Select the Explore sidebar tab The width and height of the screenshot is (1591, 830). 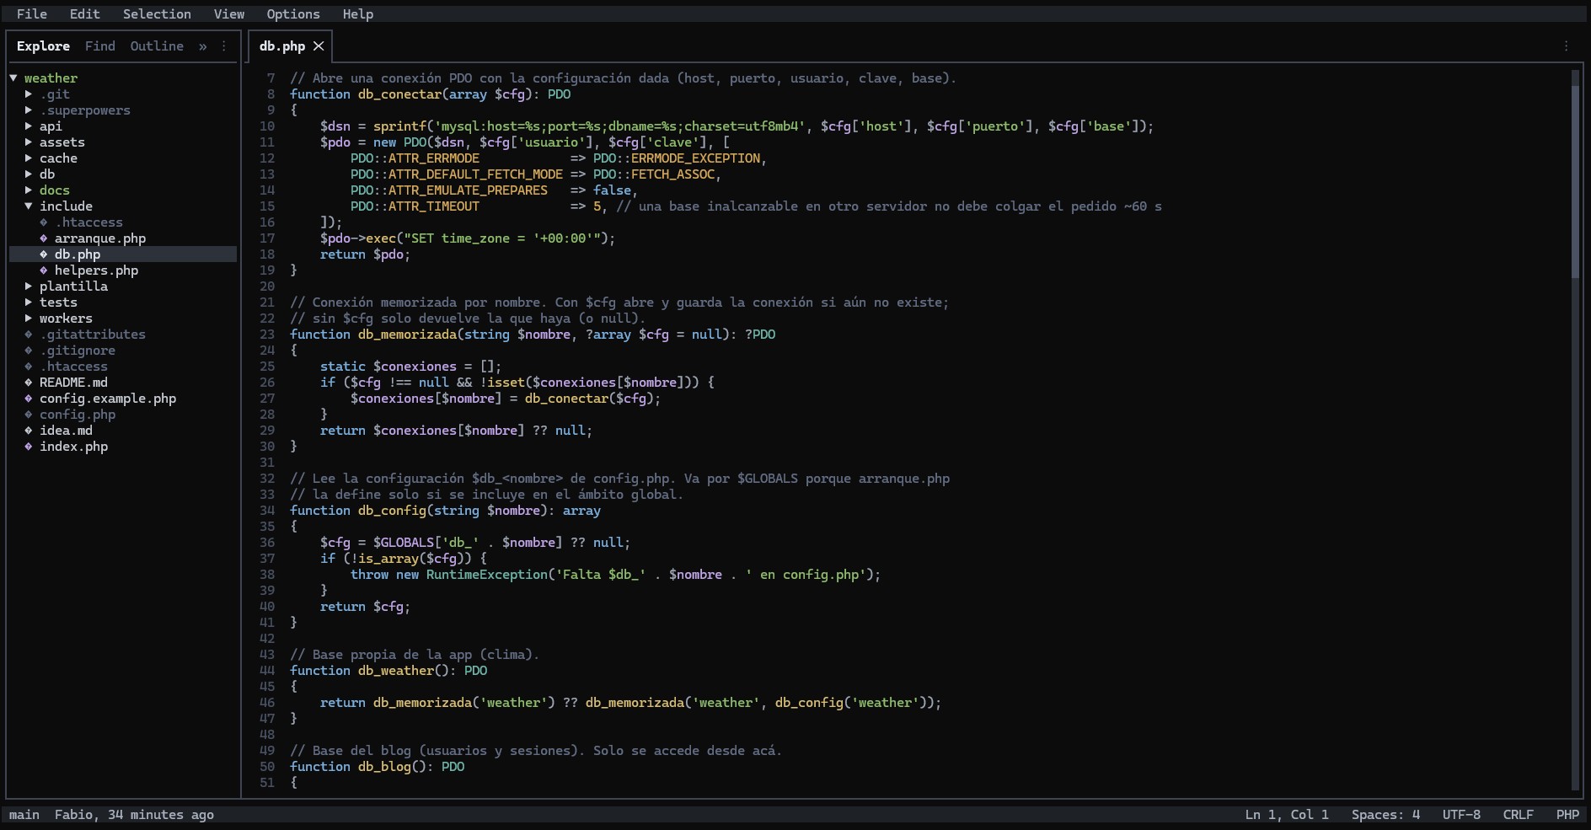click(43, 46)
